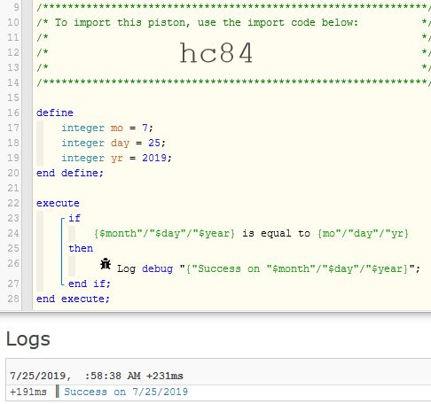Viewport: 431px width, 404px height.
Task: Select the integer yr = 2019 variable line
Action: coord(116,158)
